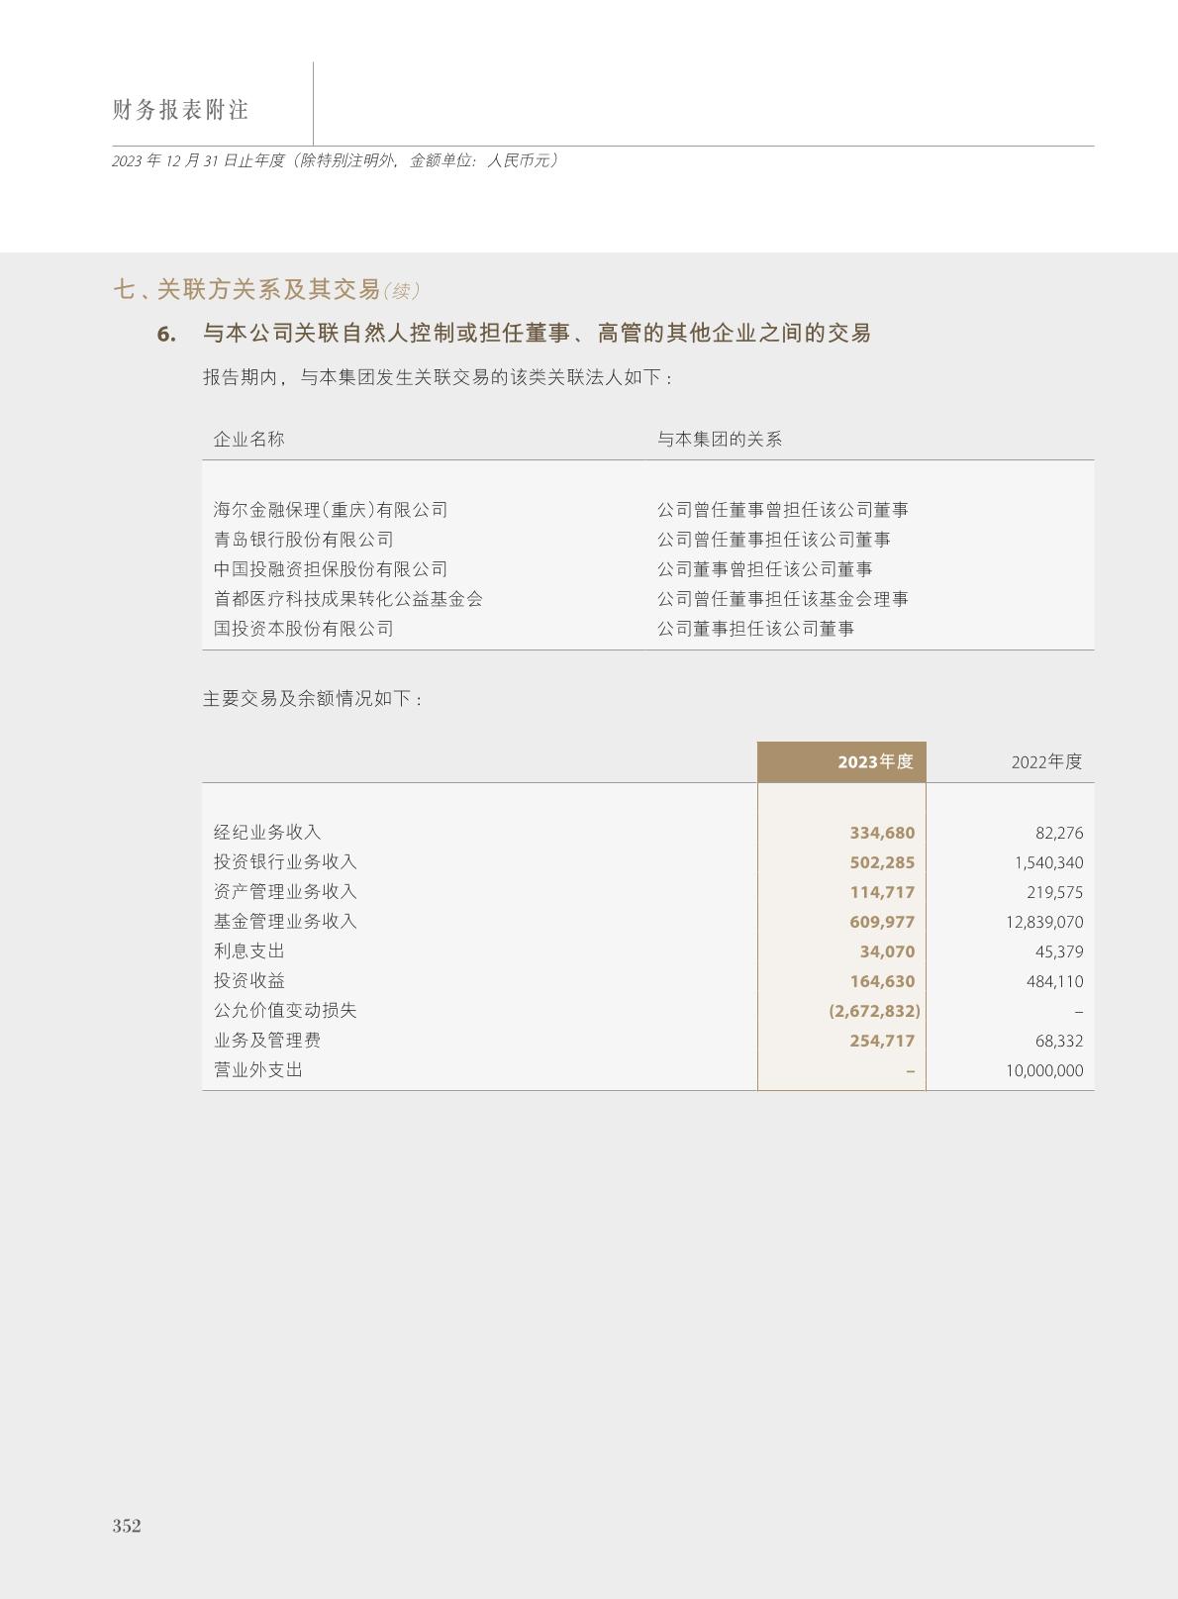The image size is (1178, 1599).
Task: Click the 主要交易及余额情况如下 paragraph
Action: [x=313, y=699]
